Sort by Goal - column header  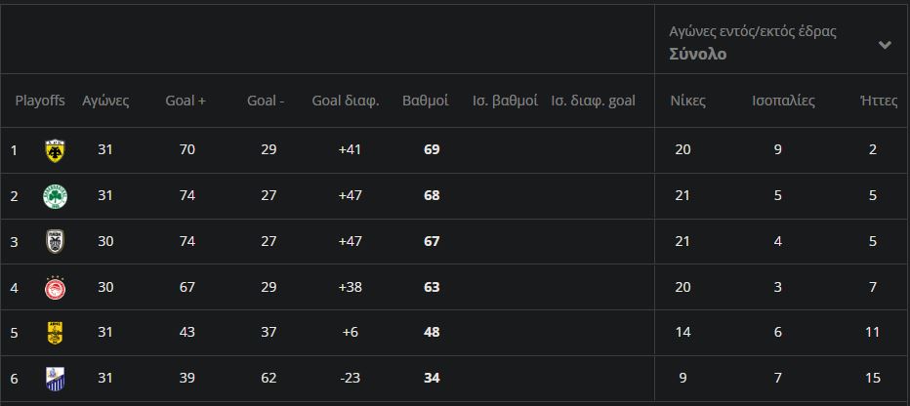pyautogui.click(x=266, y=101)
